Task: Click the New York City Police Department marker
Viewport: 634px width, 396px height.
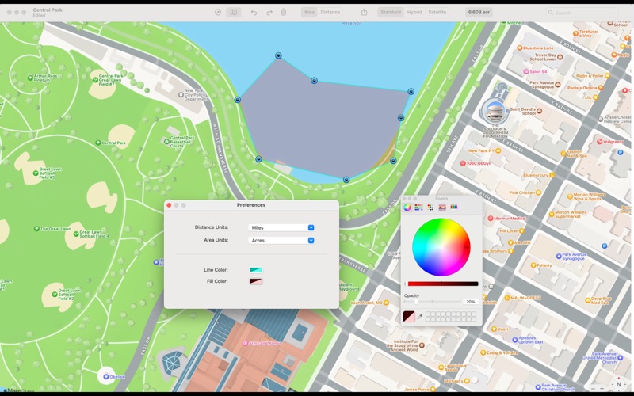Action: (x=181, y=94)
